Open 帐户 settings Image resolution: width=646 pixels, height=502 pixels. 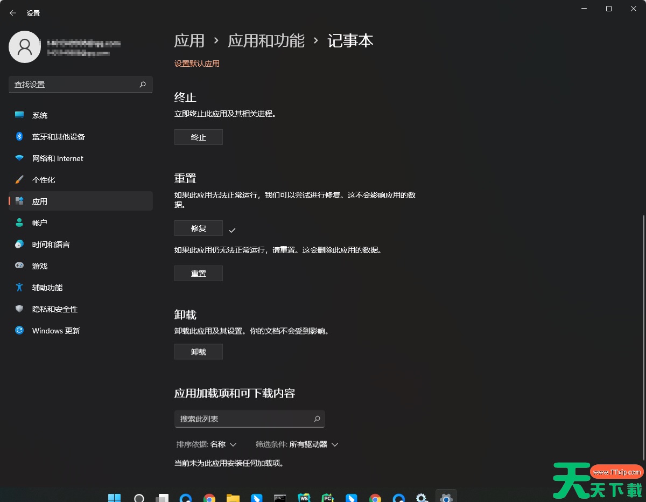point(81,223)
